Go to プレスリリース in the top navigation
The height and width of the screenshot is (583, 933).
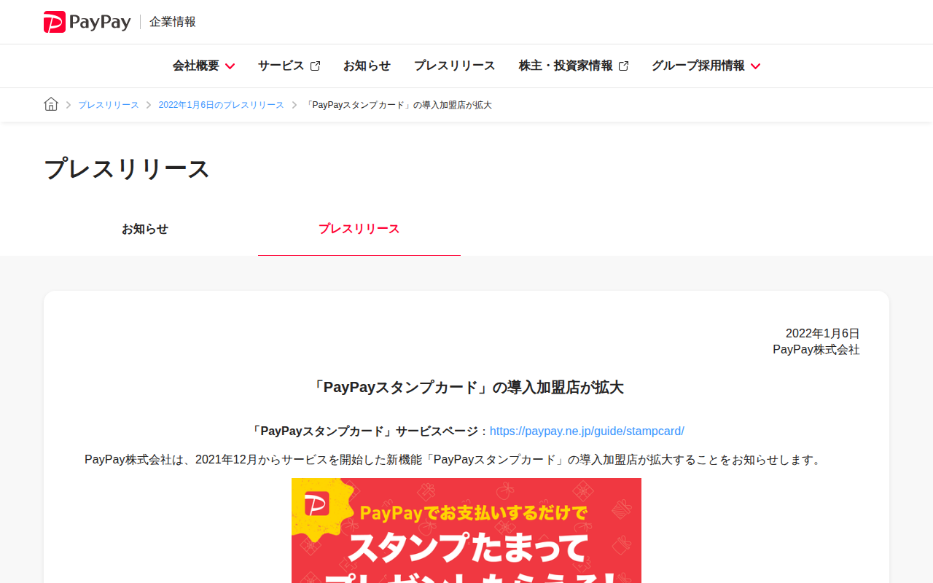454,66
